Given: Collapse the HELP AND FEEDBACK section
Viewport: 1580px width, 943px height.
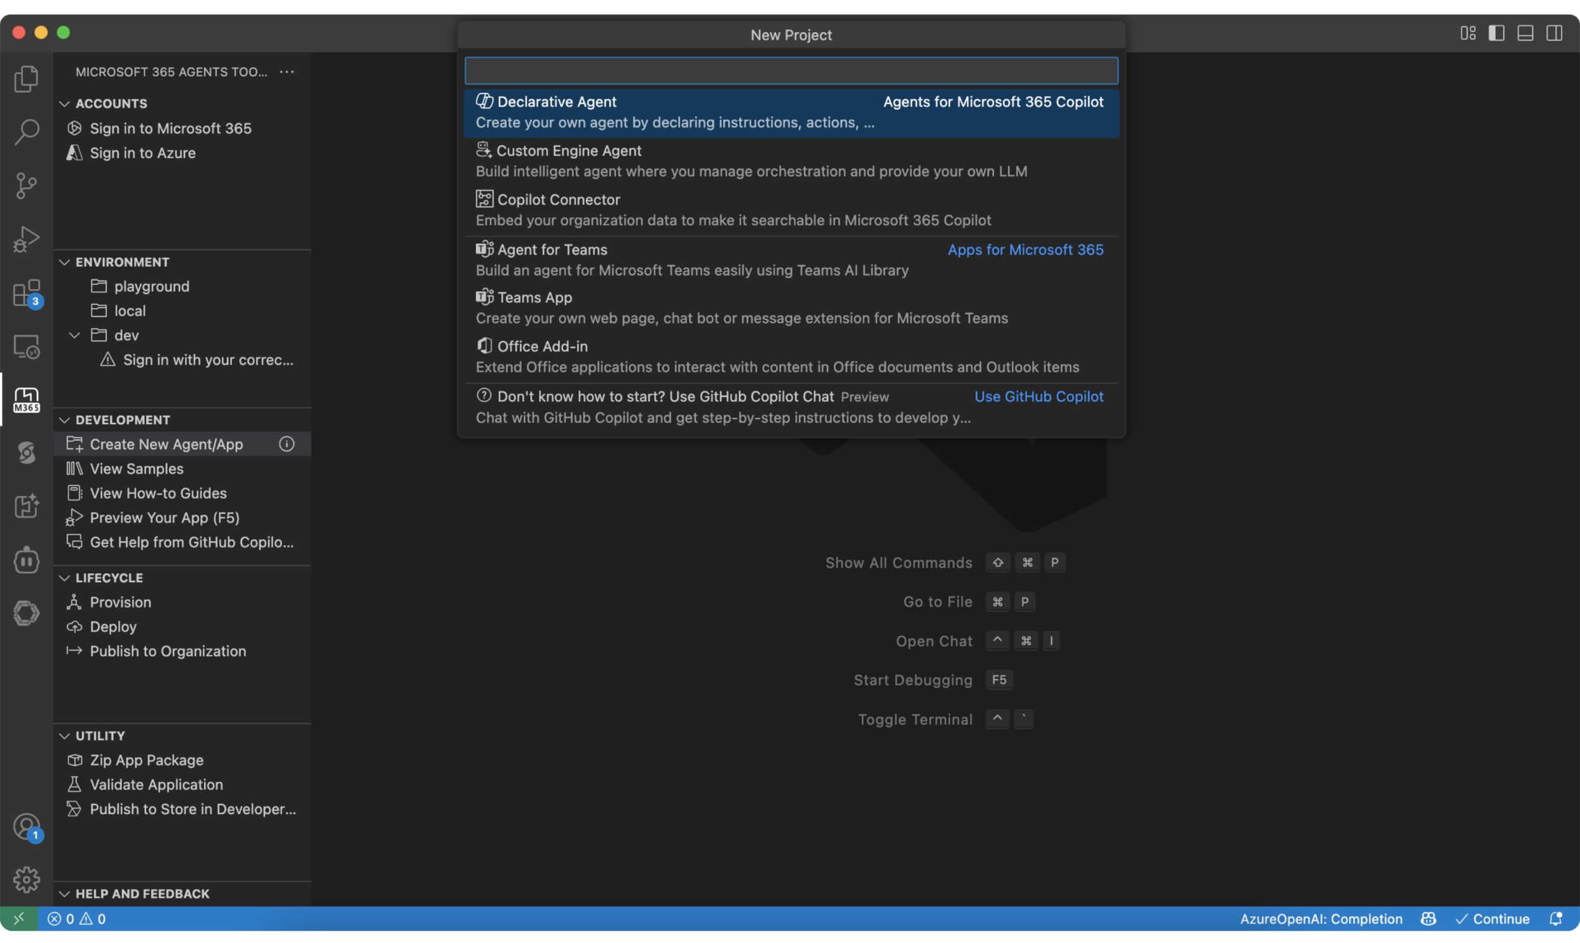Looking at the screenshot, I should [64, 894].
